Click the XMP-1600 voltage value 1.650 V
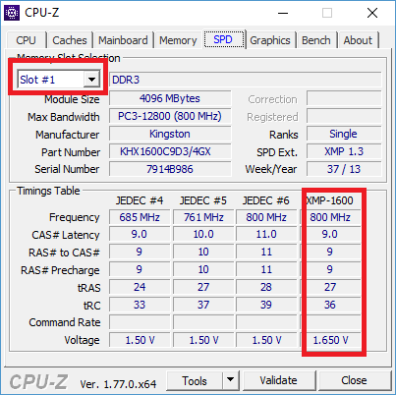Screen dimensions: 396x395 tap(331, 340)
